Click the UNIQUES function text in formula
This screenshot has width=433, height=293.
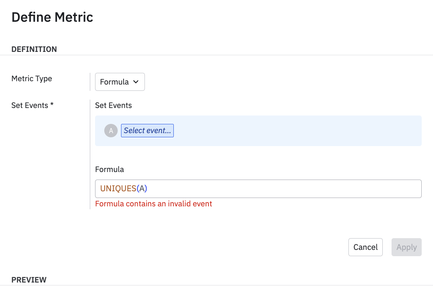(x=118, y=189)
